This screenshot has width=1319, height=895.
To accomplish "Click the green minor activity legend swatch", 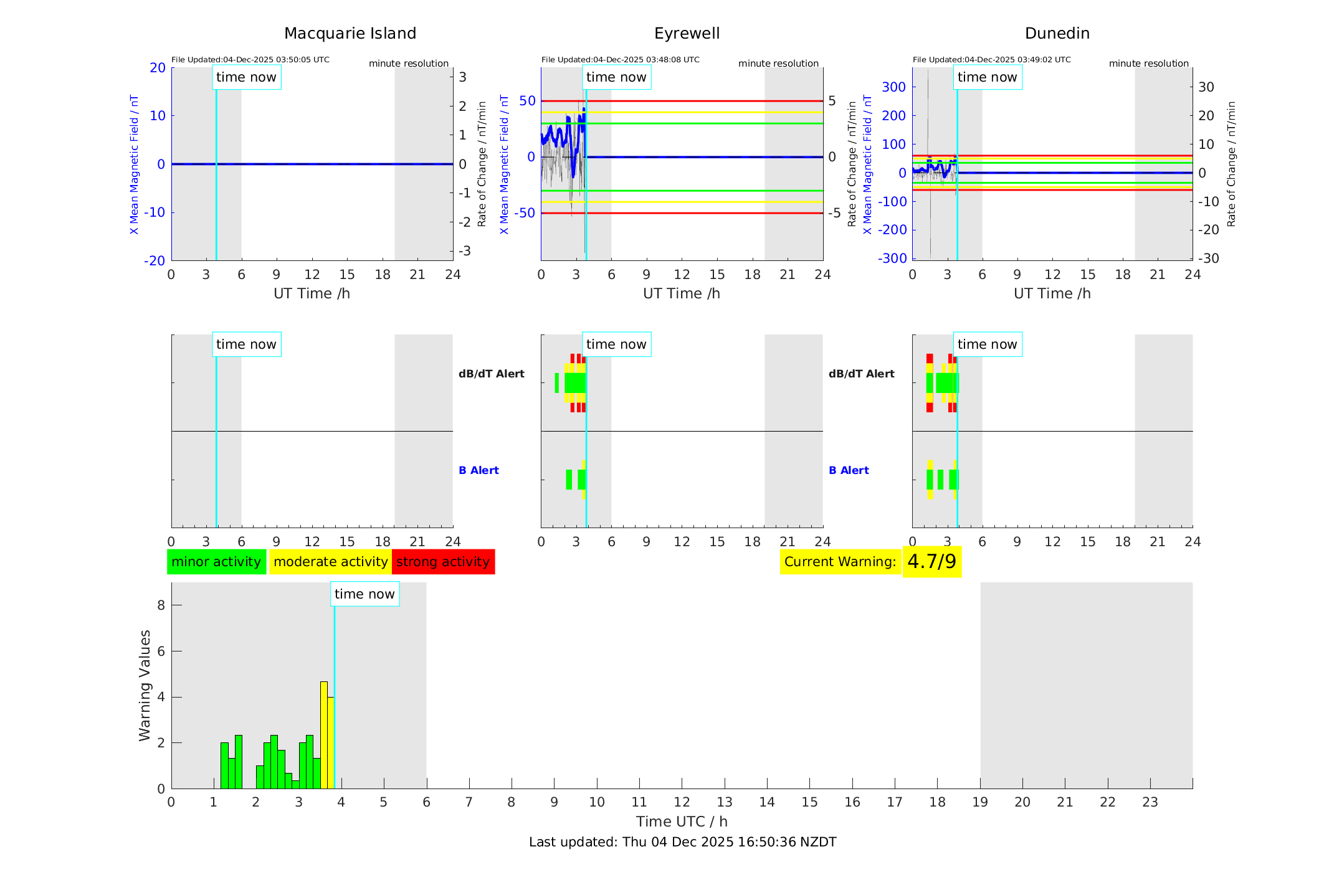I will (216, 562).
